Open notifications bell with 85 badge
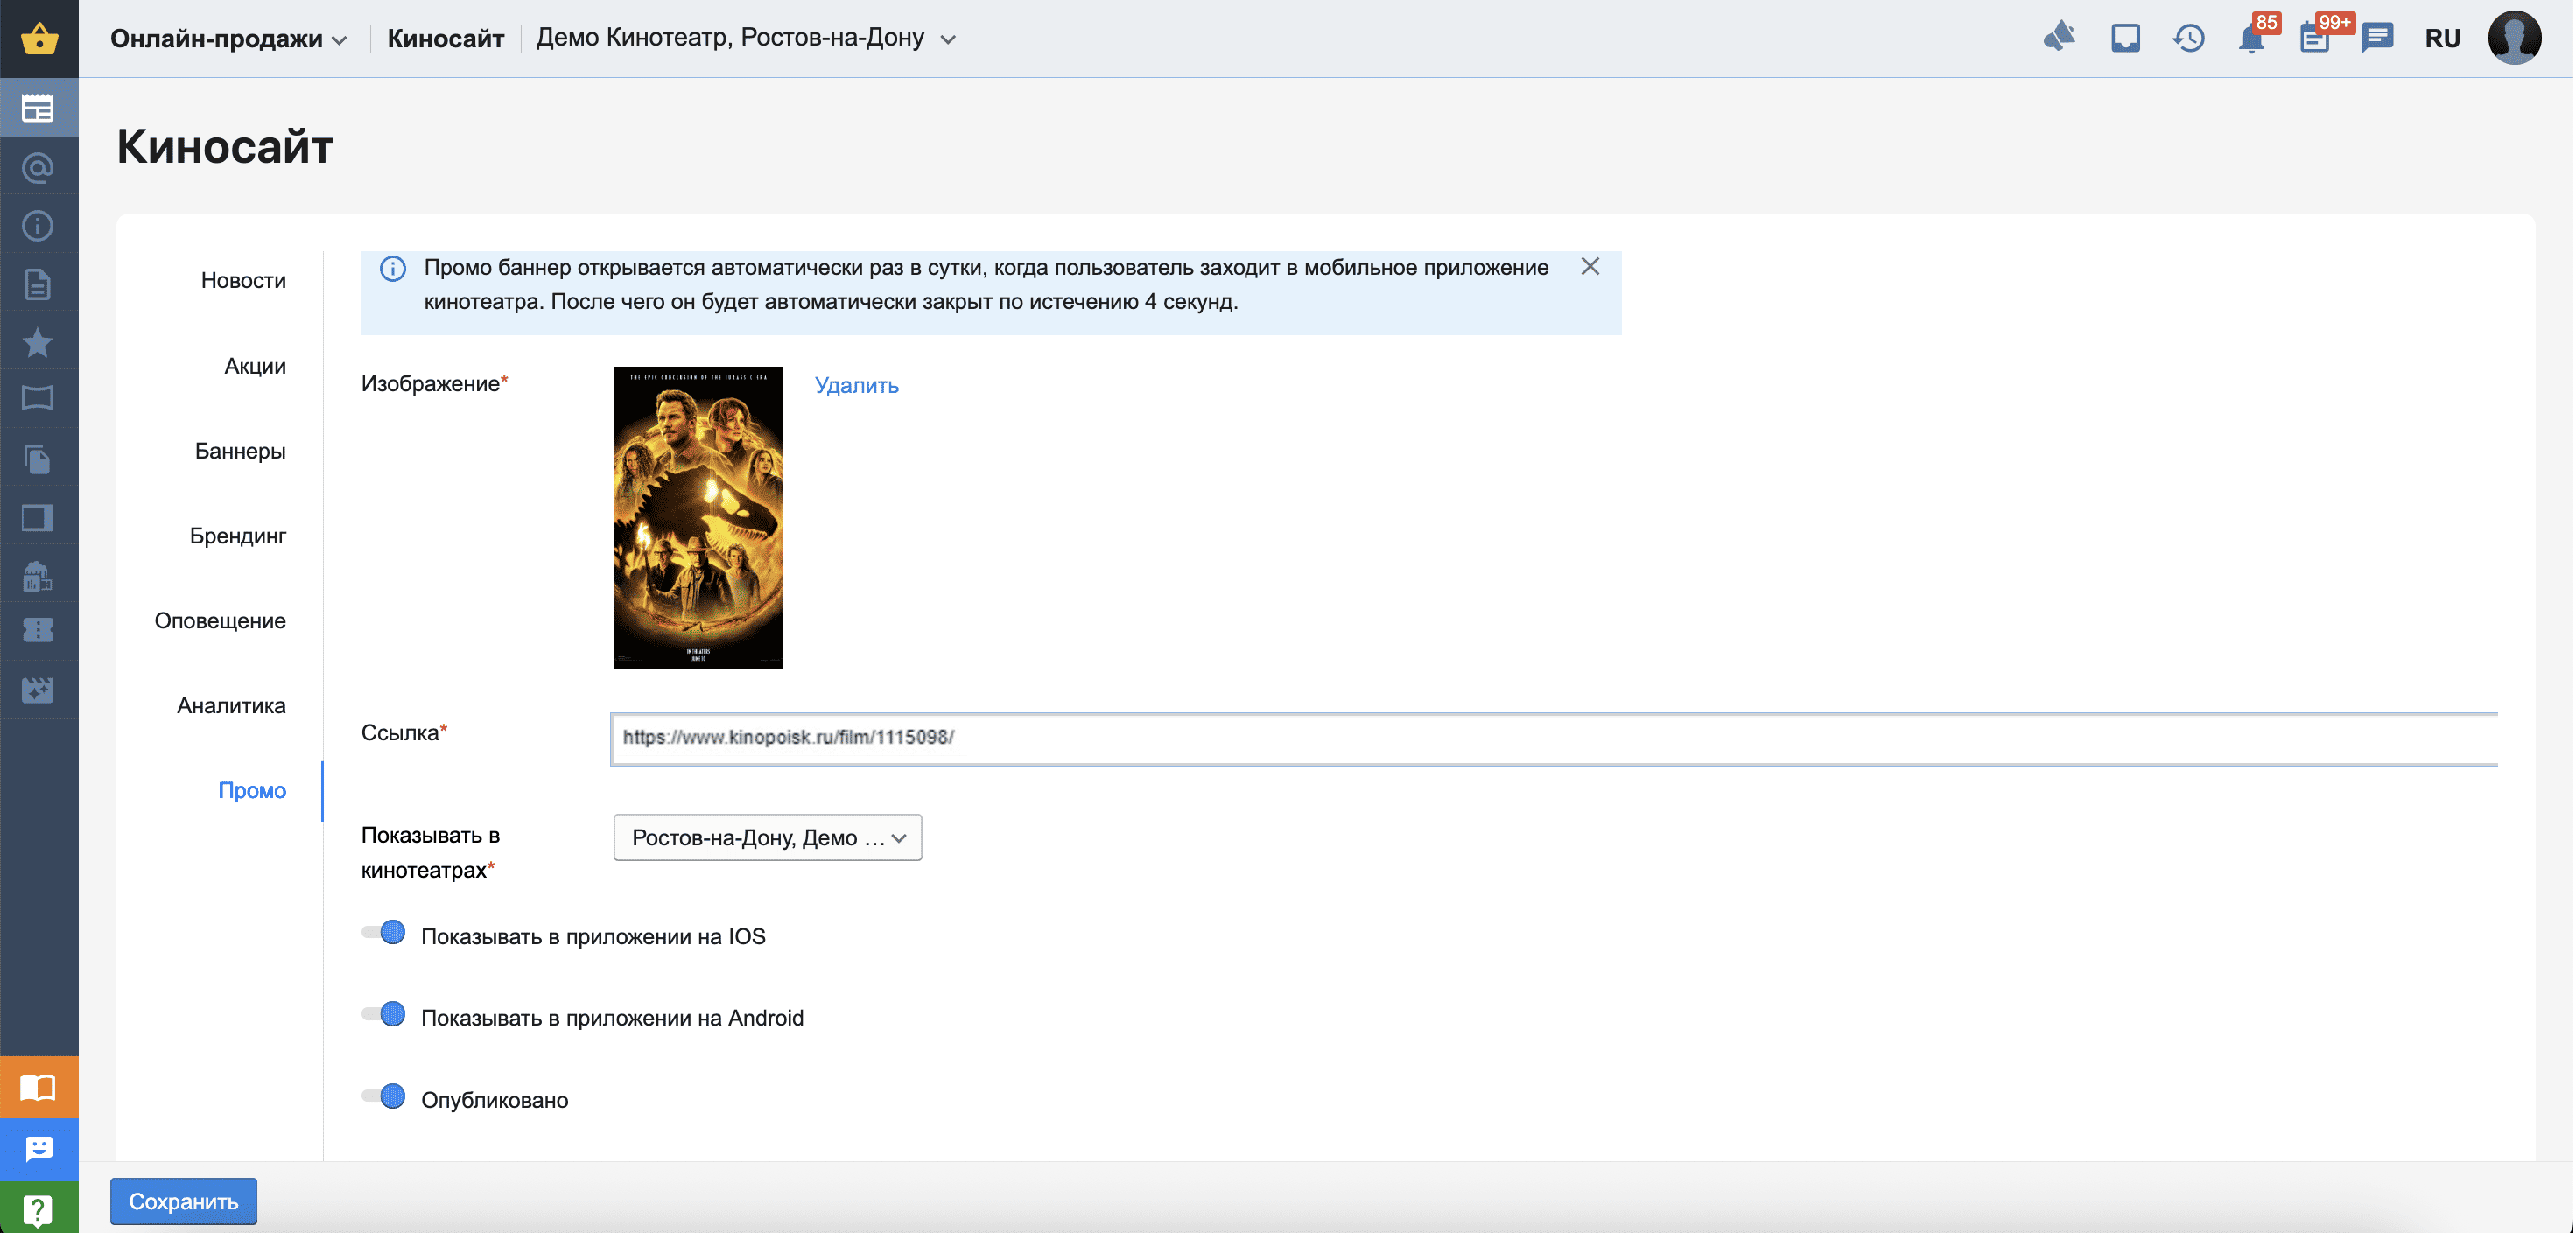Image resolution: width=2576 pixels, height=1233 pixels. [x=2254, y=36]
